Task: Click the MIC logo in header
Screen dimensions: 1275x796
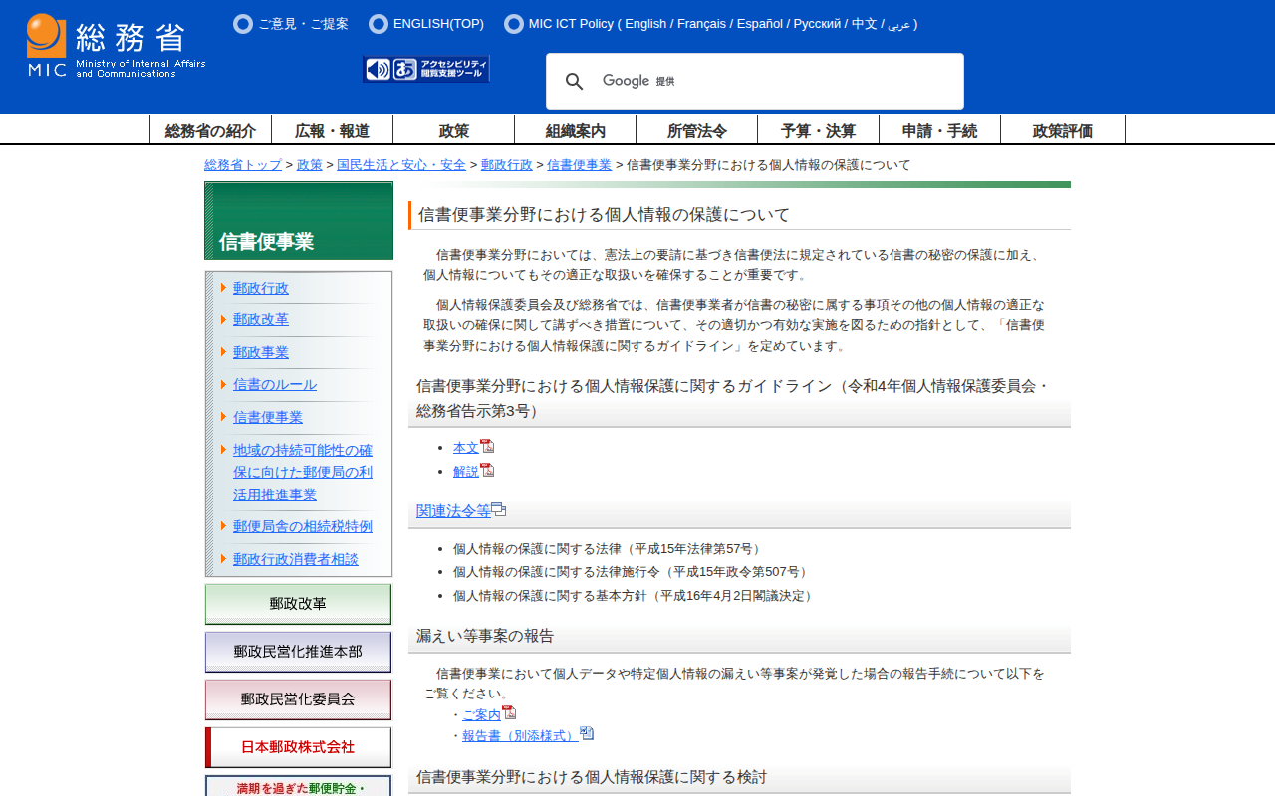Action: (x=116, y=46)
